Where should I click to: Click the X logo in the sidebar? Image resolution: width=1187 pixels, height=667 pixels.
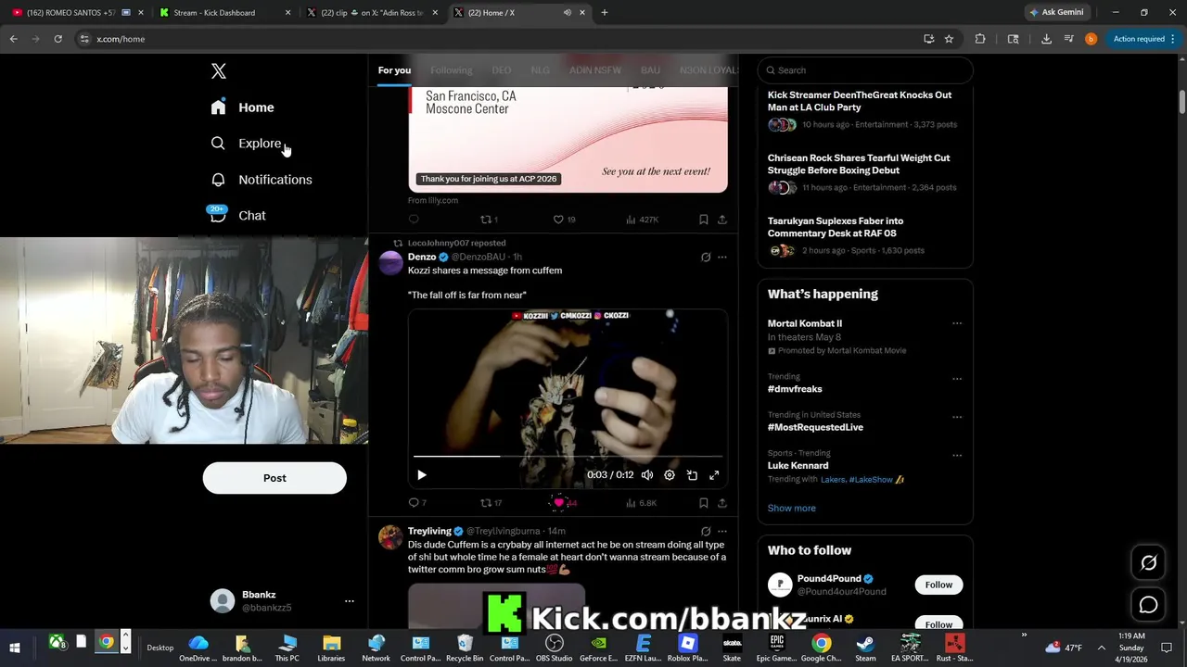point(218,71)
